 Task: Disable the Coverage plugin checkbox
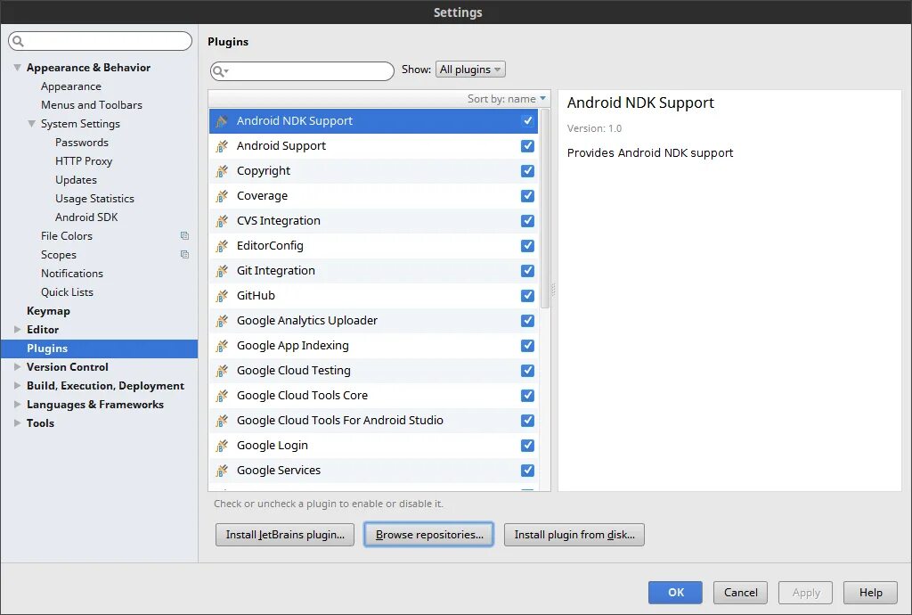click(x=527, y=196)
